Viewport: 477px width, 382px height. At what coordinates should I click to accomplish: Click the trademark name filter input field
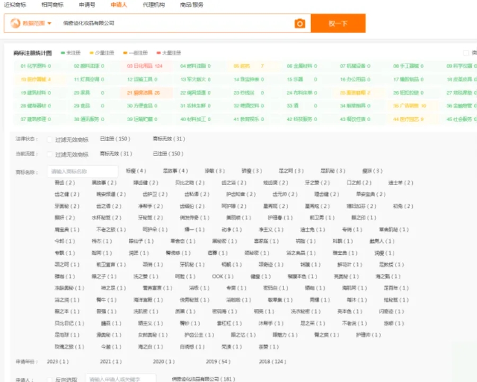point(83,171)
